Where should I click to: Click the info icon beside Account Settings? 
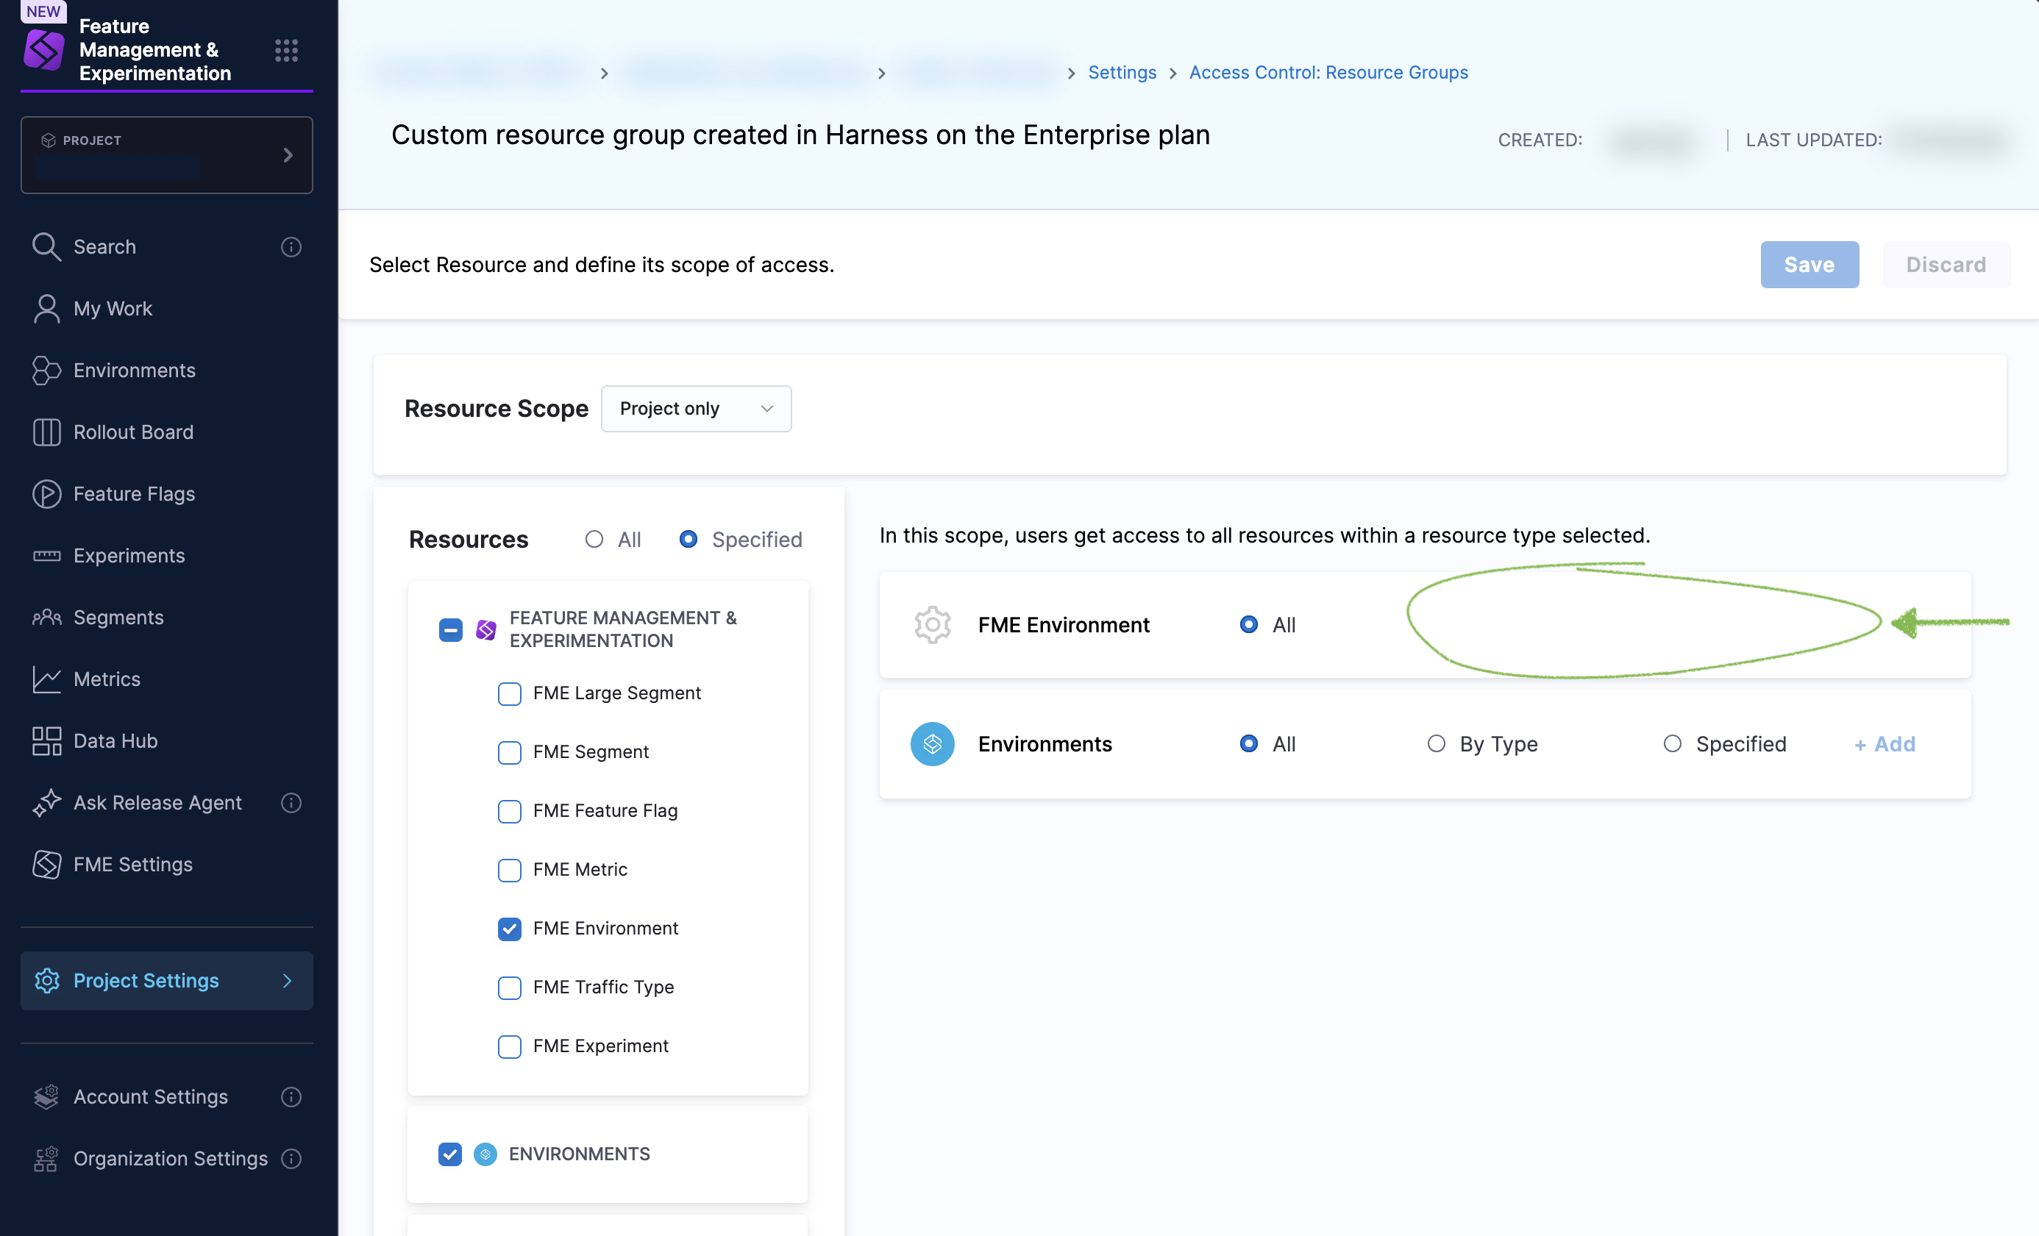pyautogui.click(x=291, y=1097)
